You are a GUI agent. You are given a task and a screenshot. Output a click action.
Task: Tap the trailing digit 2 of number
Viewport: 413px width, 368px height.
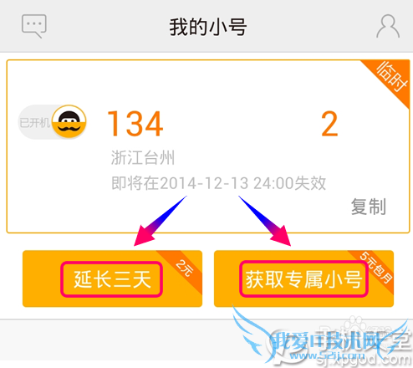329,123
